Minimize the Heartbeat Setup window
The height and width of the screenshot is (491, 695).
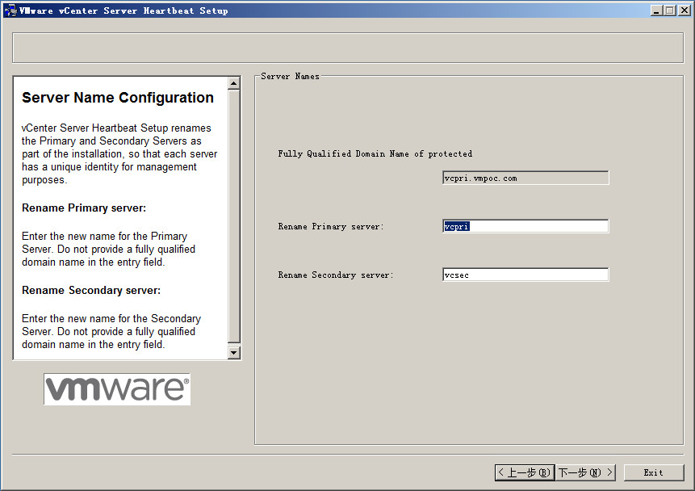(x=656, y=10)
